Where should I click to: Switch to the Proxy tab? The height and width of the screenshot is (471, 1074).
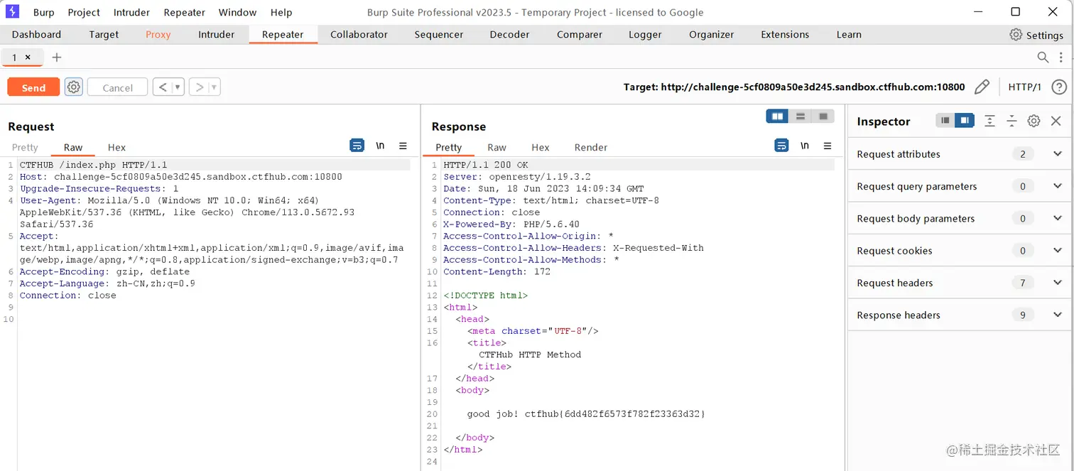pyautogui.click(x=158, y=35)
